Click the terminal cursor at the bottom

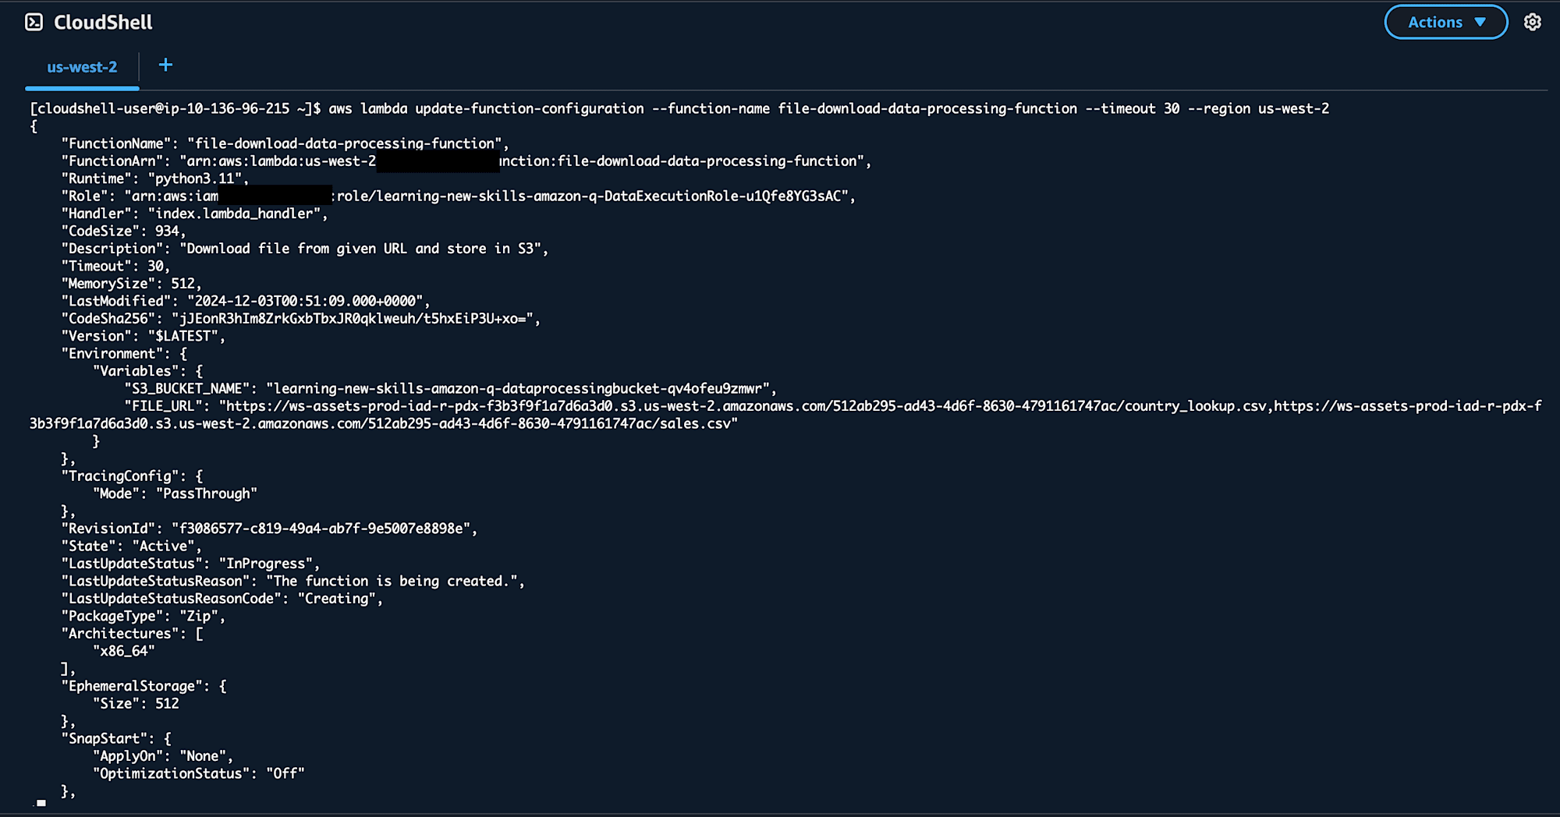(41, 803)
